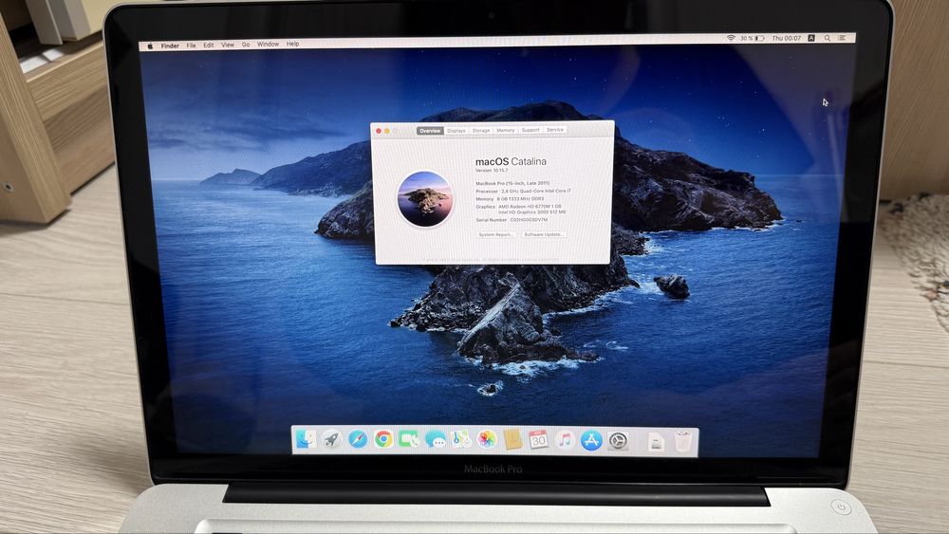Switch to the Memory tab
949x534 pixels.
506,130
